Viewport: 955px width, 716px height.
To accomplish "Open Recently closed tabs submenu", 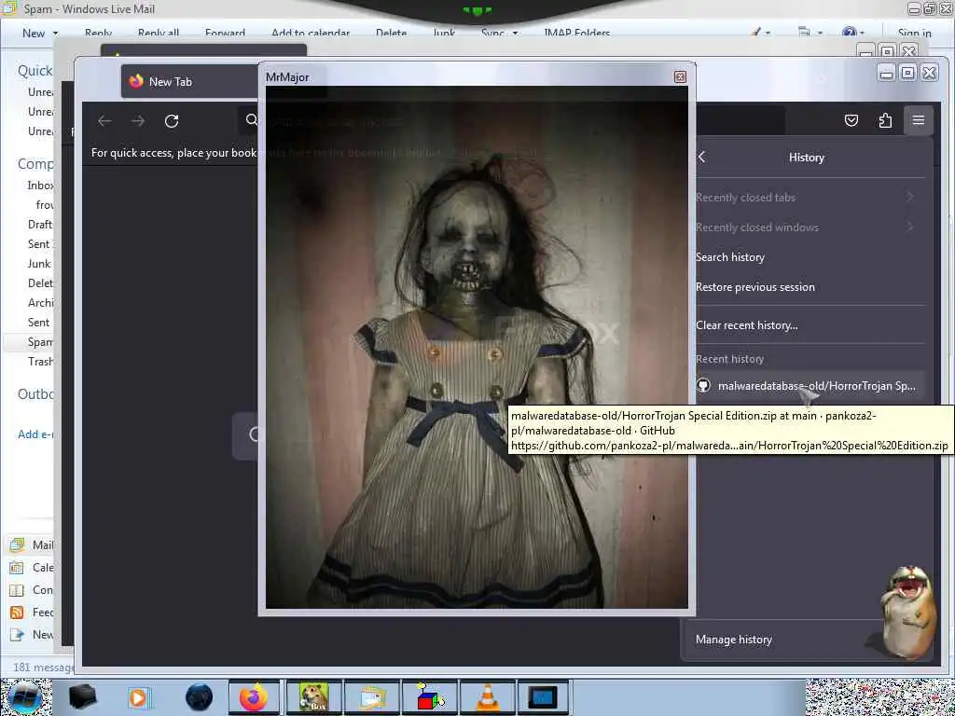I will click(x=805, y=198).
